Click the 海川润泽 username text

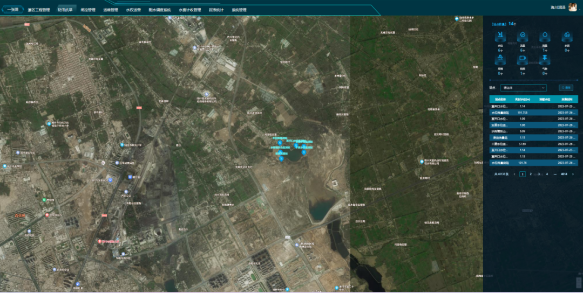(558, 8)
